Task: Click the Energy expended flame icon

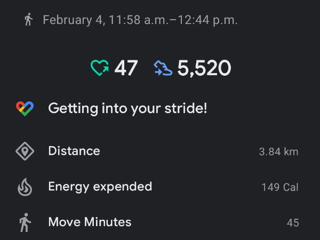Action: [x=25, y=187]
